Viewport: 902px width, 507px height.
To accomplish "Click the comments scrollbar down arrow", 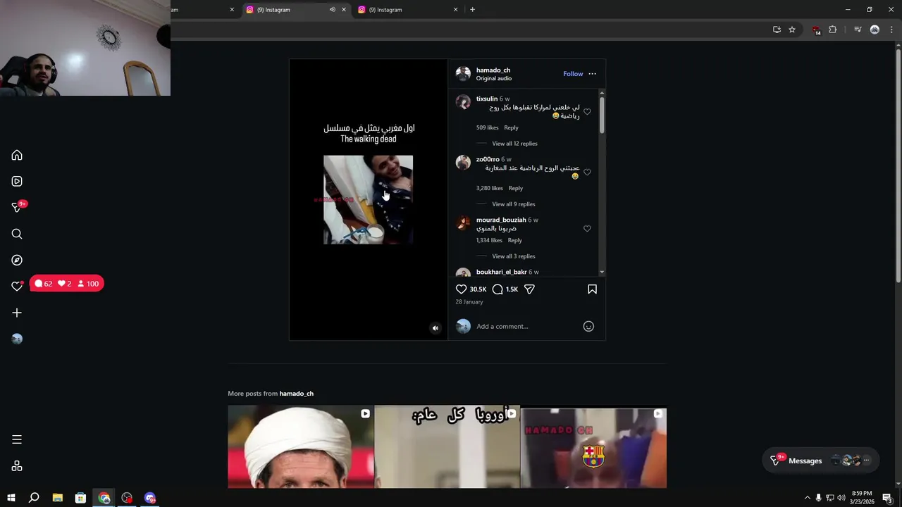I will 602,272.
